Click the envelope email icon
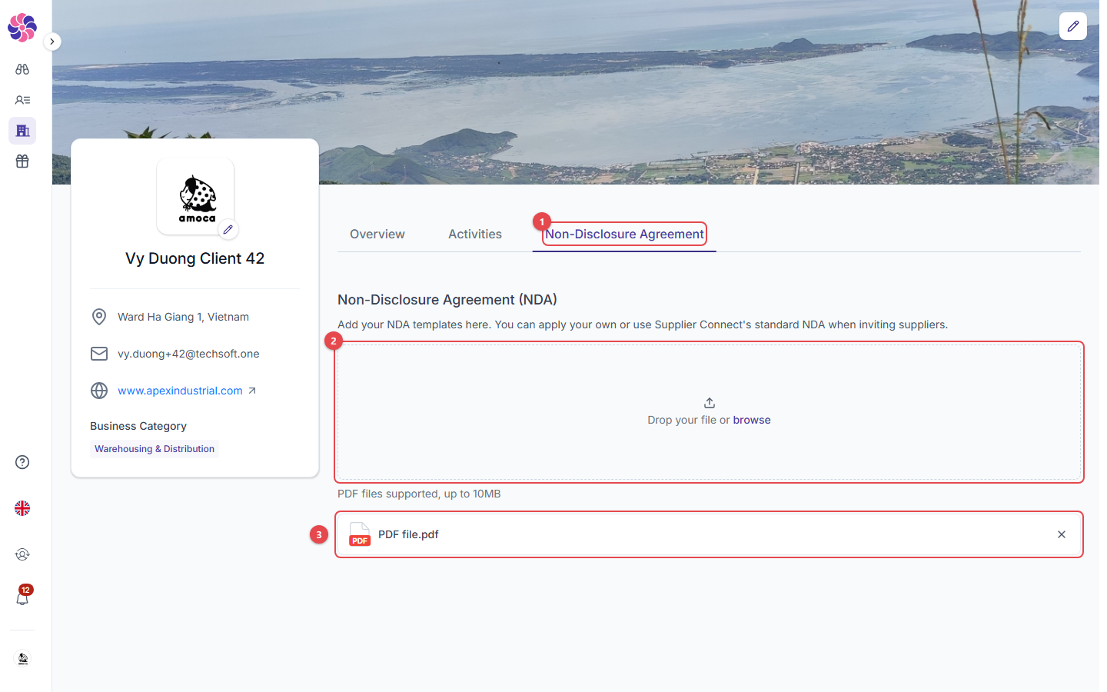 (99, 354)
